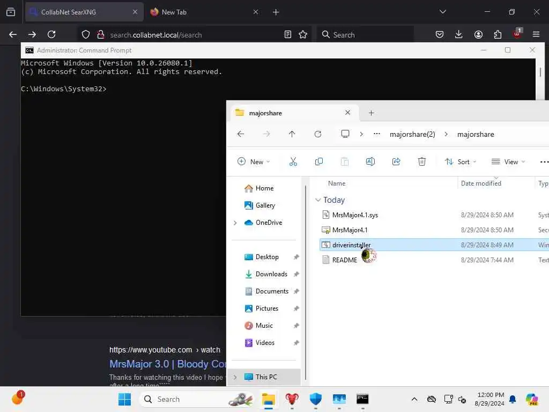The height and width of the screenshot is (412, 549).
Task: Open the Sort dropdown in Explorer
Action: pos(461,161)
